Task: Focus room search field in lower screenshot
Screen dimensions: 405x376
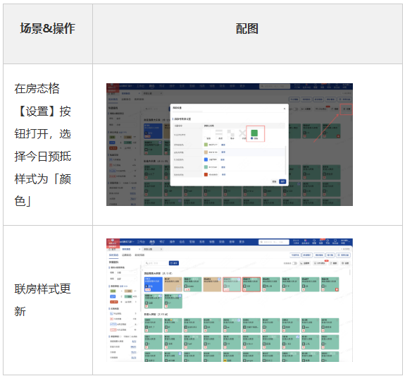Action: pyautogui.click(x=156, y=263)
